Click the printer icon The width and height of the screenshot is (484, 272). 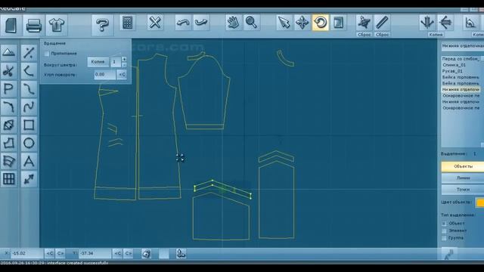click(33, 25)
